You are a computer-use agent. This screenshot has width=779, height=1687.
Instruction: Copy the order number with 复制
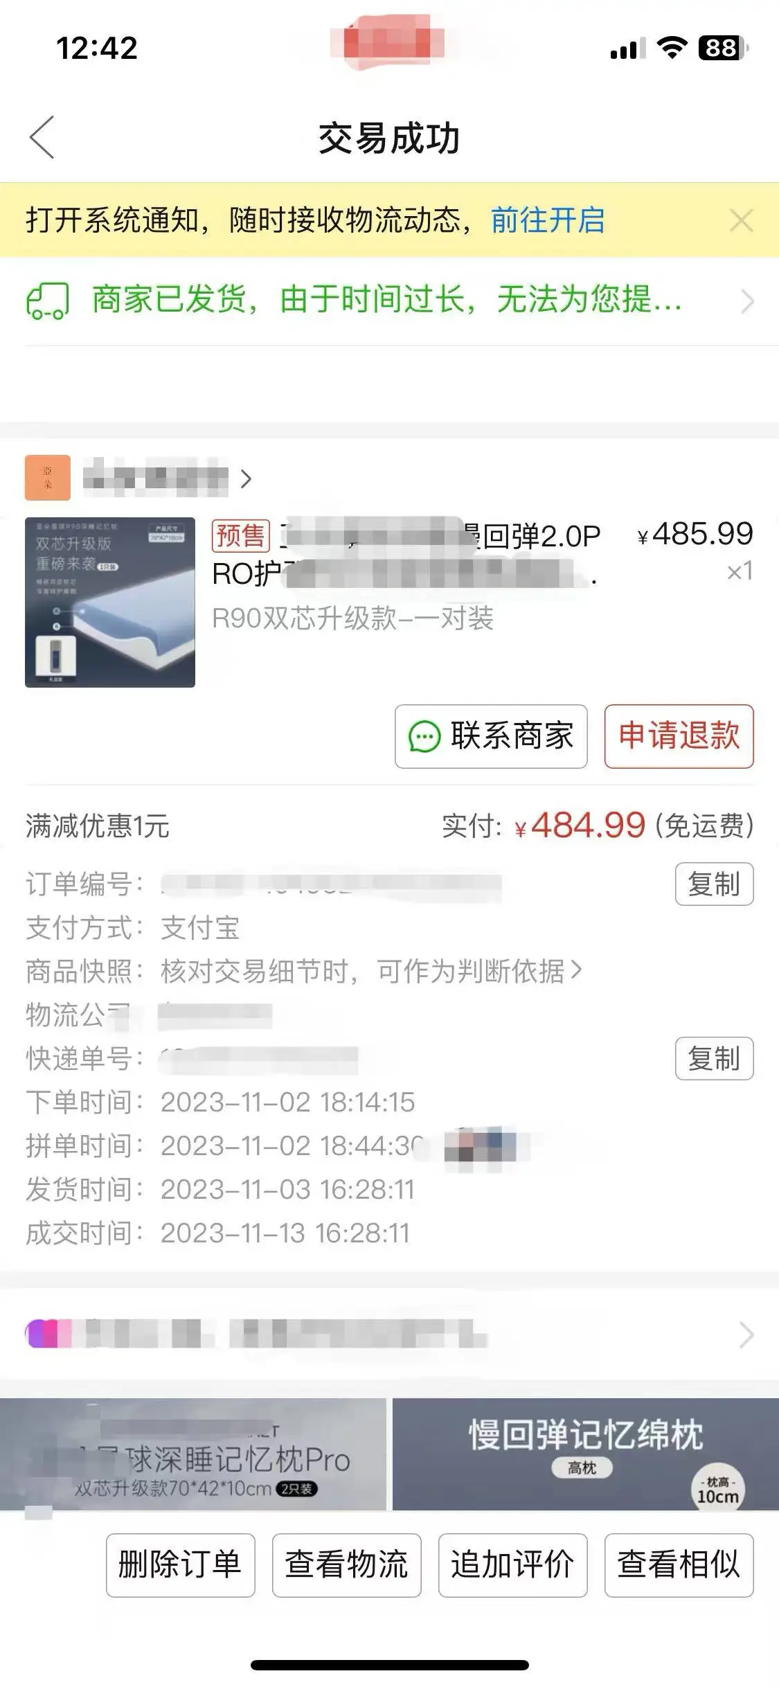point(714,884)
